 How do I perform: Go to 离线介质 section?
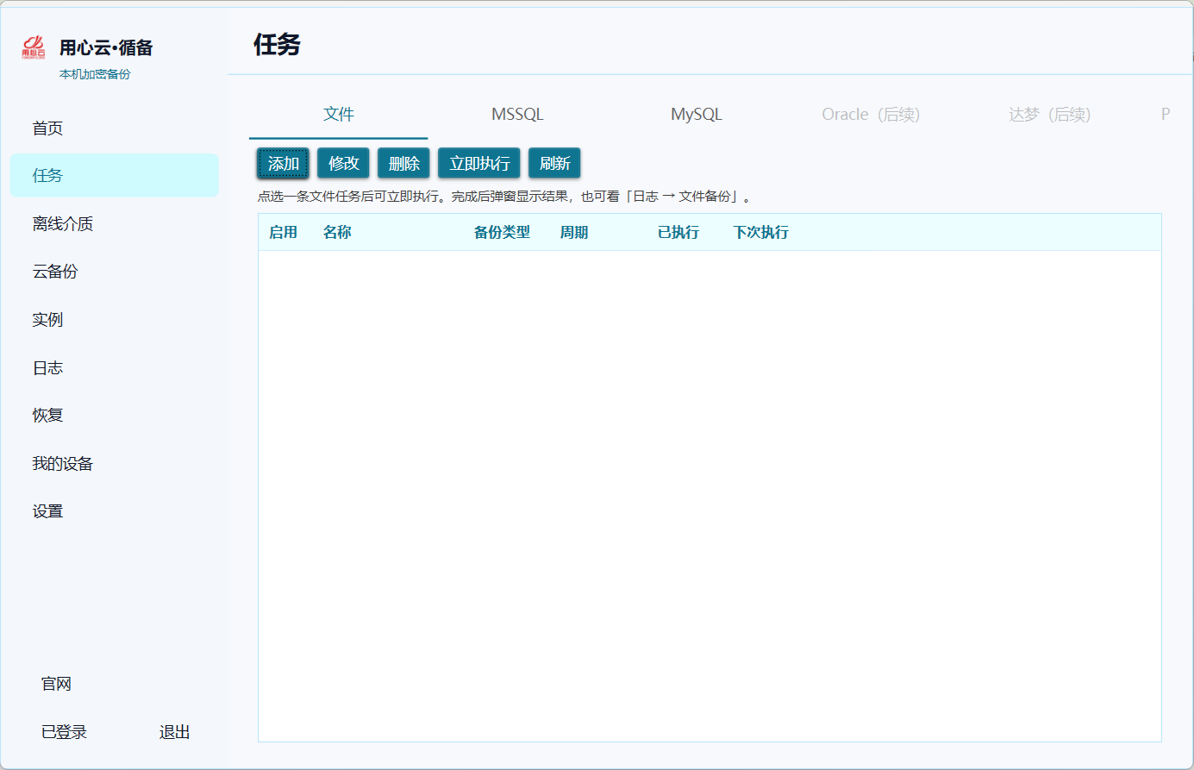click(62, 224)
